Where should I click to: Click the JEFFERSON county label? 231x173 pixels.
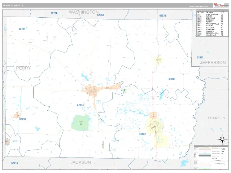click(213, 62)
